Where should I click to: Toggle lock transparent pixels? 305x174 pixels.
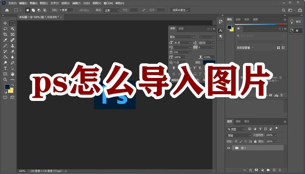[236, 142]
